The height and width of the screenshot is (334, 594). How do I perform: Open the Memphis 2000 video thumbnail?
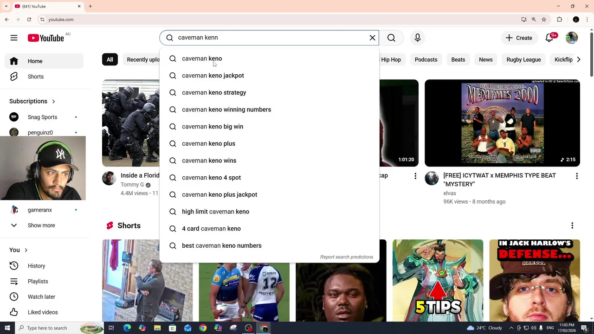[x=502, y=123]
